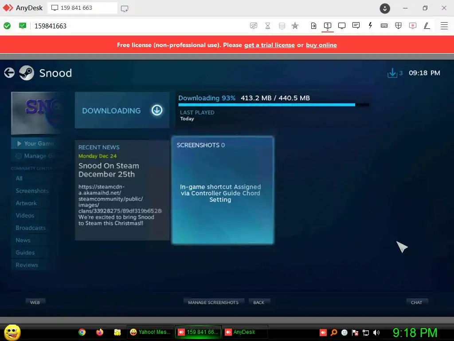Screen dimensions: 454x341
Task: Click the MANAGE SCREENSHOTS button
Action: tap(213, 302)
